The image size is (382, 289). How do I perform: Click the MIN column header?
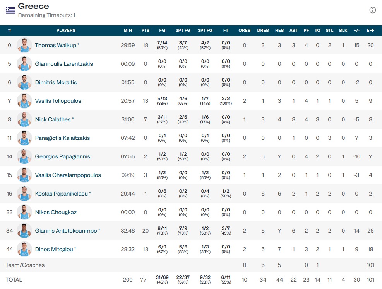tap(128, 30)
